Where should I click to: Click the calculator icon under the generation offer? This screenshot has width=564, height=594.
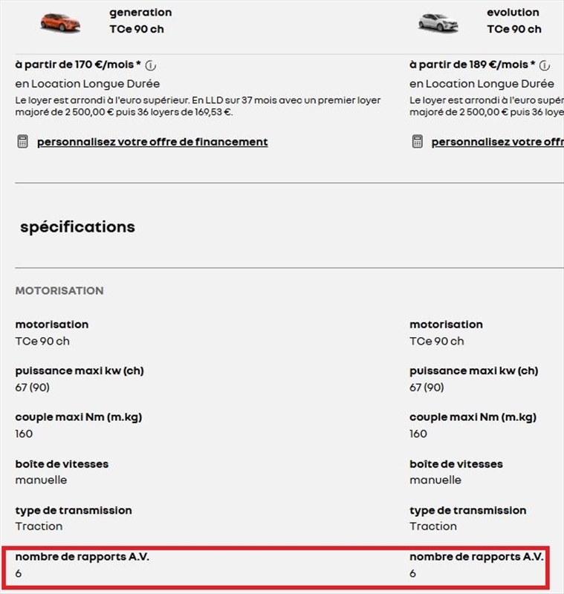coord(21,141)
